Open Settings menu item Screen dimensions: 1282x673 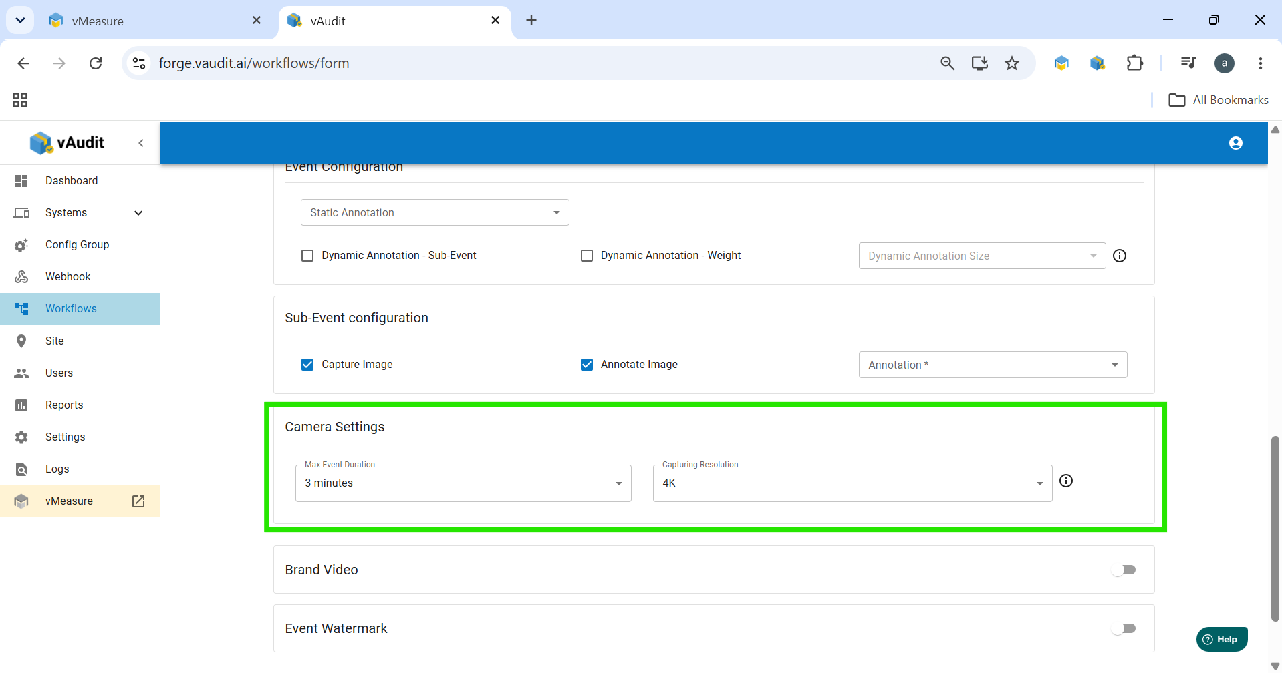tap(66, 437)
